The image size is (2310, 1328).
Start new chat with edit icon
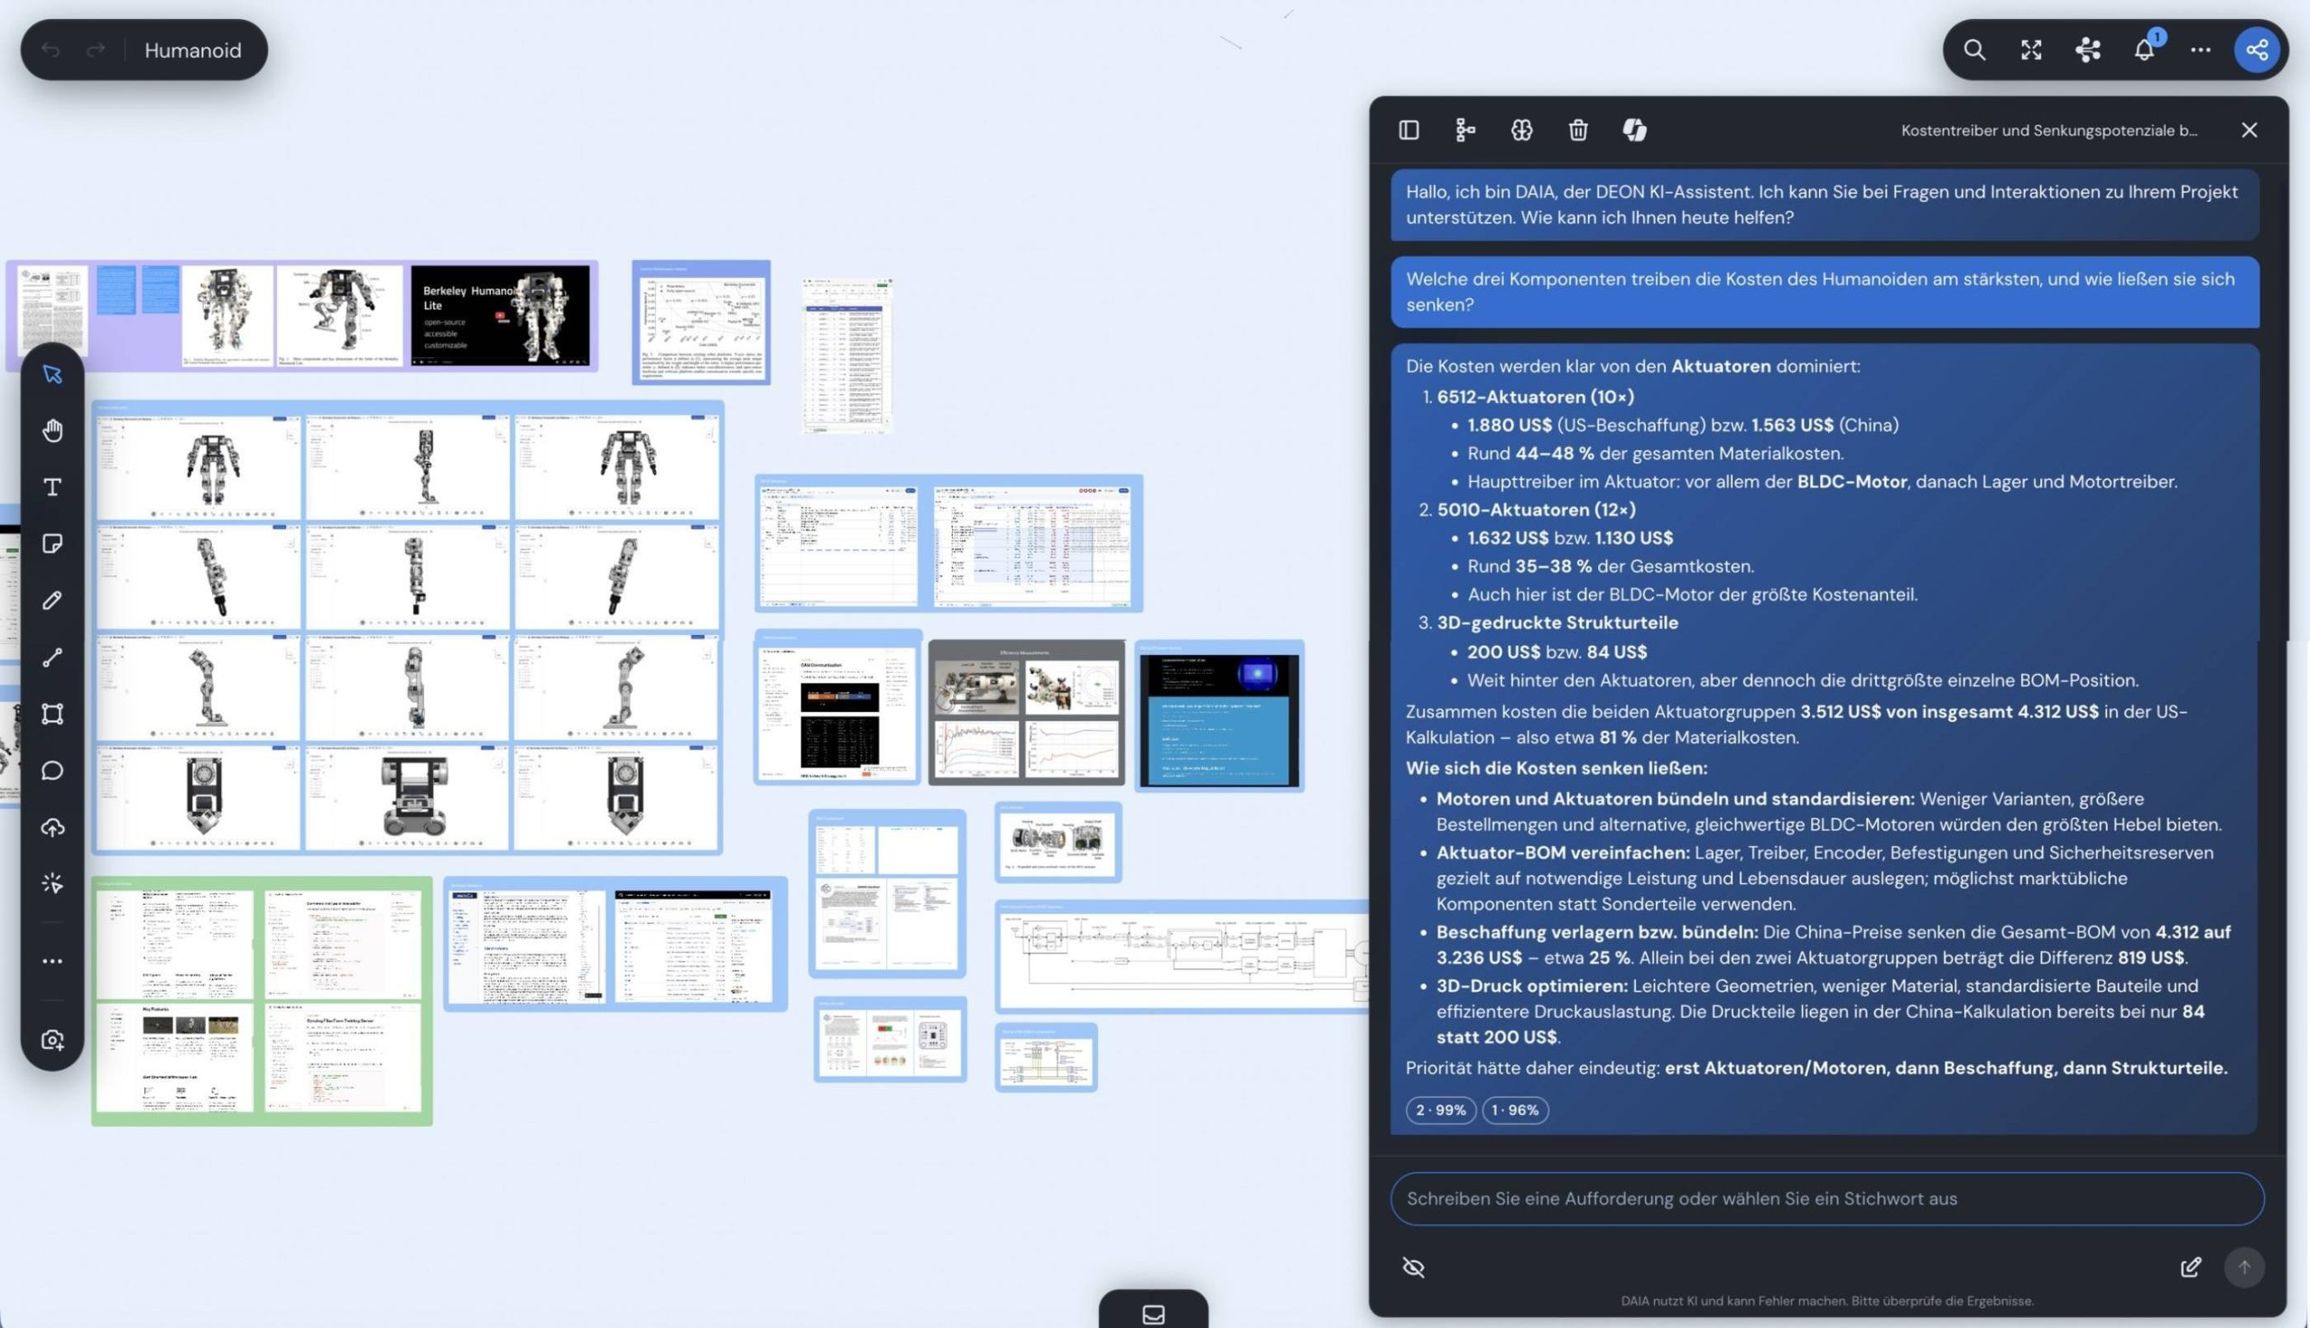2191,1267
